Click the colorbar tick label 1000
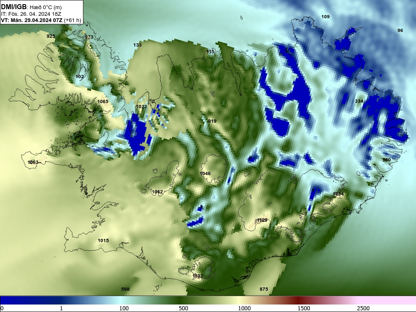The image size is (416, 312). (244, 308)
